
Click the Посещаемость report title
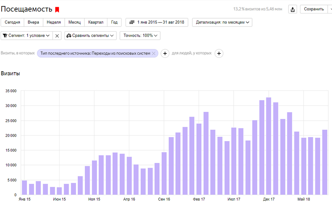tap(27, 9)
